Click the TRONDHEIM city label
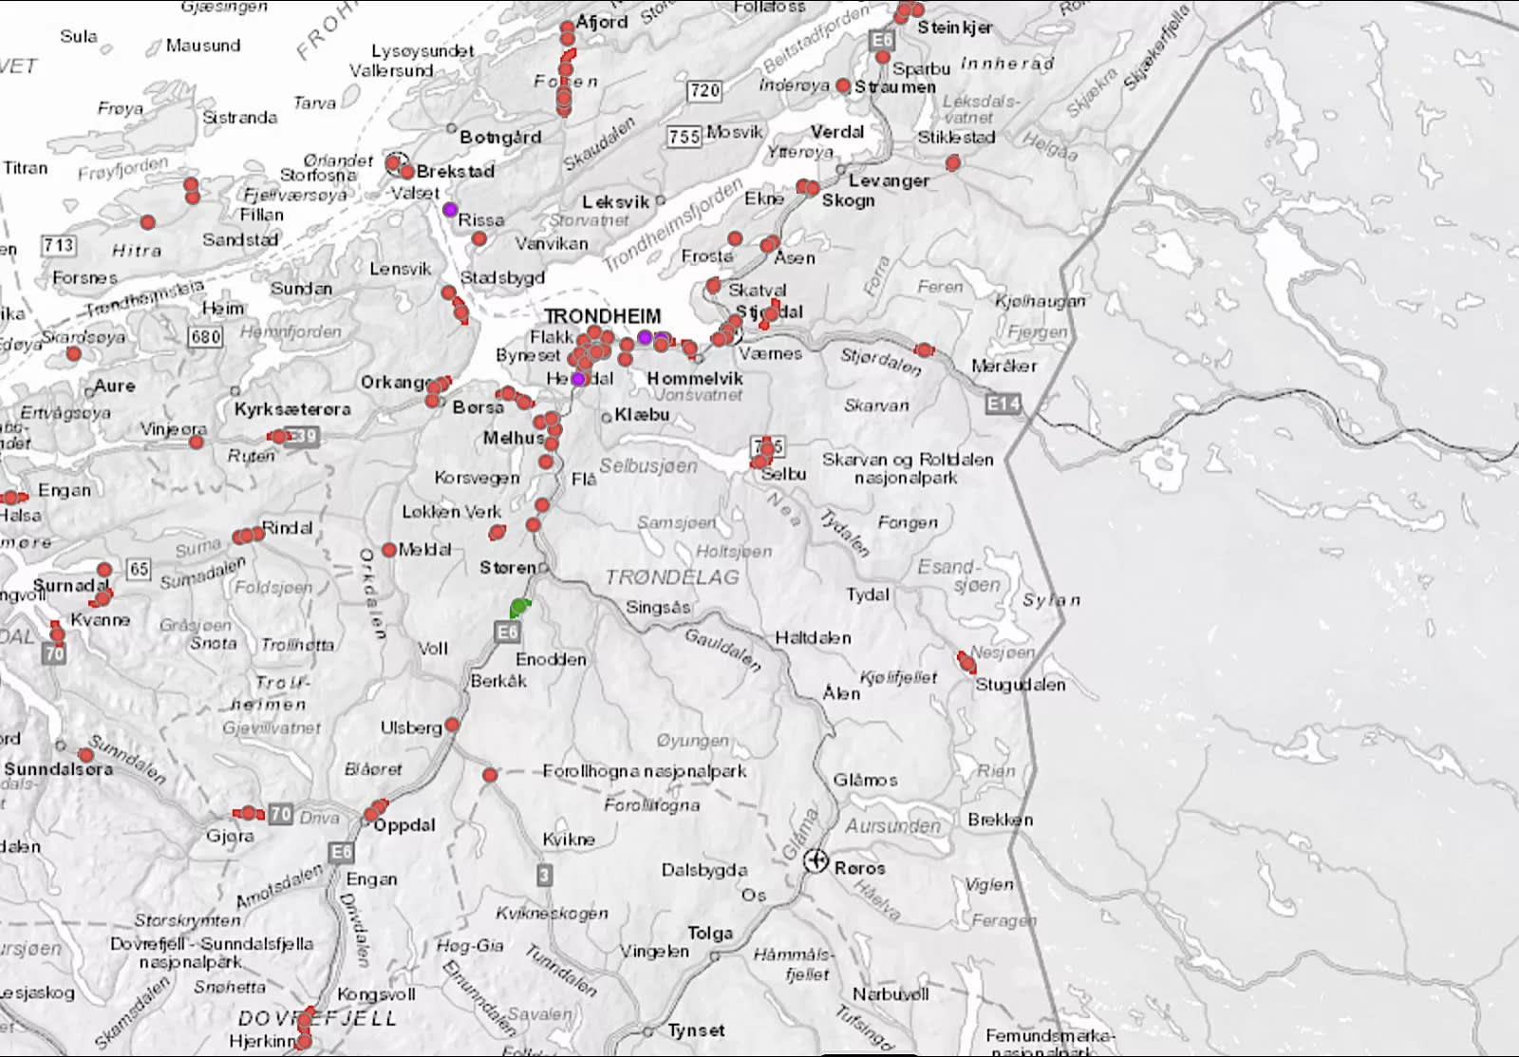 [x=603, y=316]
